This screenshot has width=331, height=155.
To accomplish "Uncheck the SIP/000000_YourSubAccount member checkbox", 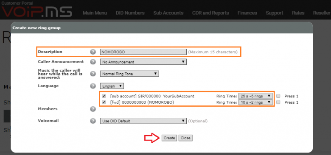I will click(104, 96).
